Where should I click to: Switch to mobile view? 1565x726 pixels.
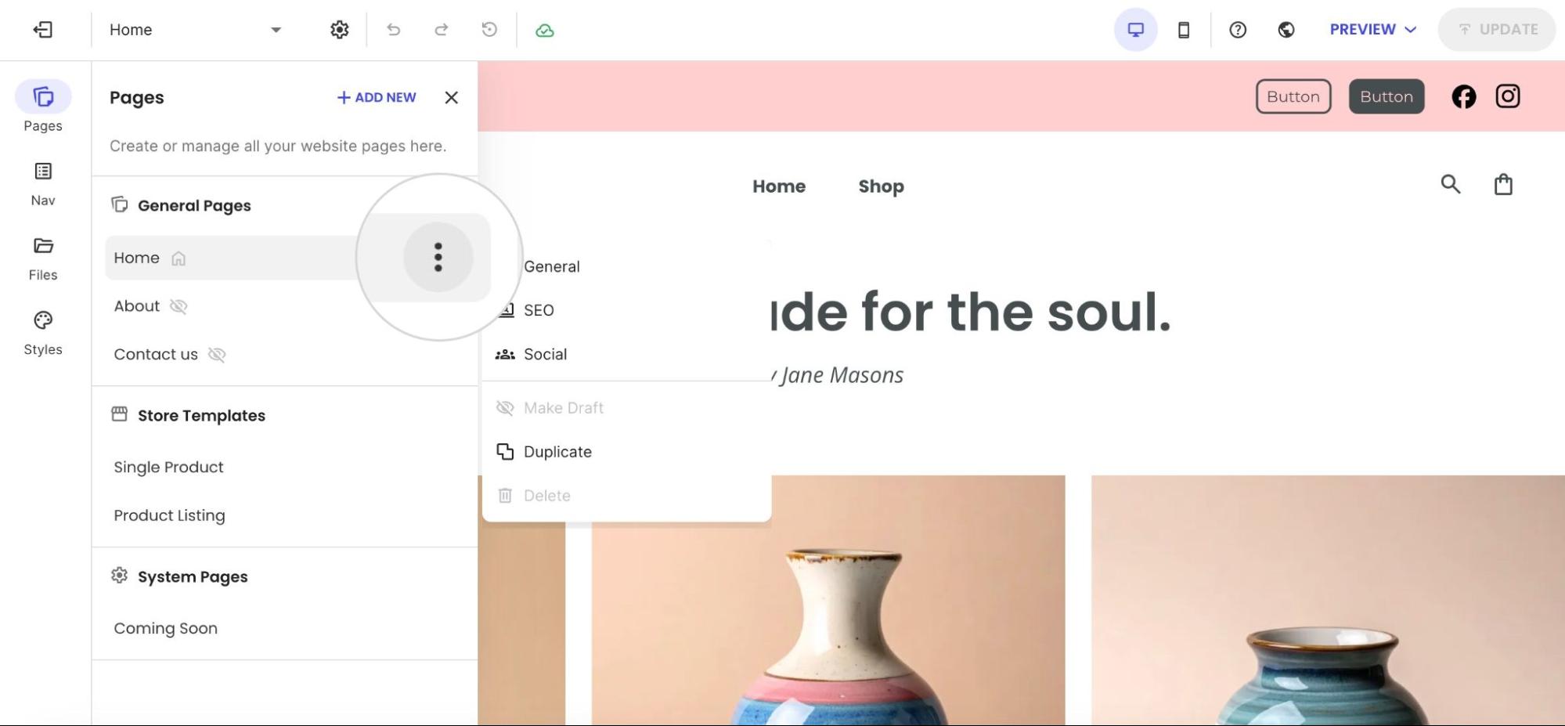[x=1184, y=30]
